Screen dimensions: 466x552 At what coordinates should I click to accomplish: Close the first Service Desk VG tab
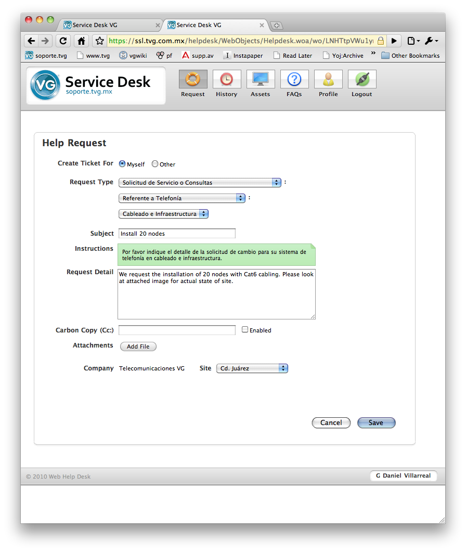[158, 25]
